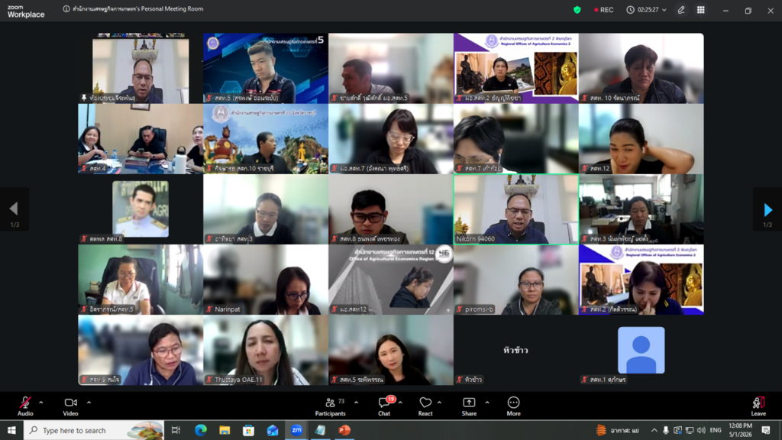Screen dimensions: 782x440
Task: Expand video options arrow beside Video
Action: point(89,403)
